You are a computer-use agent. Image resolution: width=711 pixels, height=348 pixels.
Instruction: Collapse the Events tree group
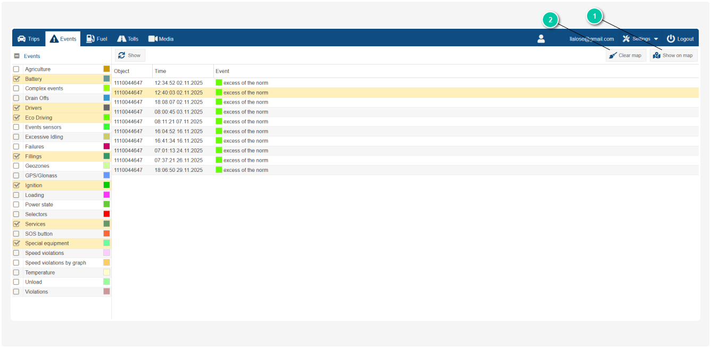(x=16, y=56)
